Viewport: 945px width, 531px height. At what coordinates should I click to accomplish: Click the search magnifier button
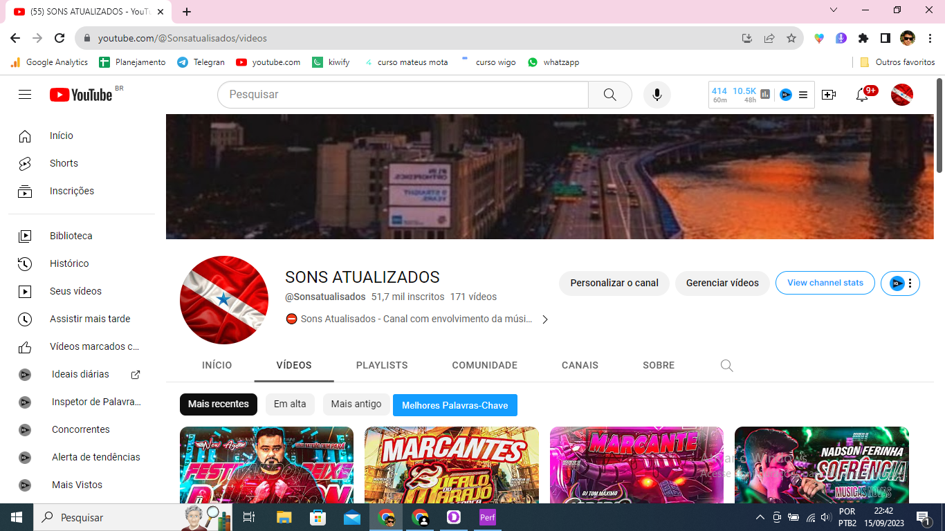click(x=609, y=95)
